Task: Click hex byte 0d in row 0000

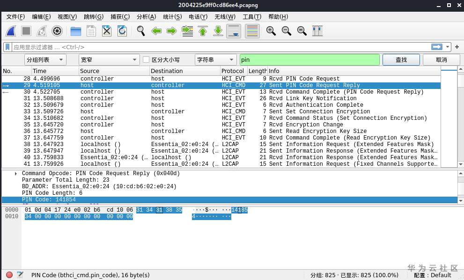Action: click(x=38, y=210)
